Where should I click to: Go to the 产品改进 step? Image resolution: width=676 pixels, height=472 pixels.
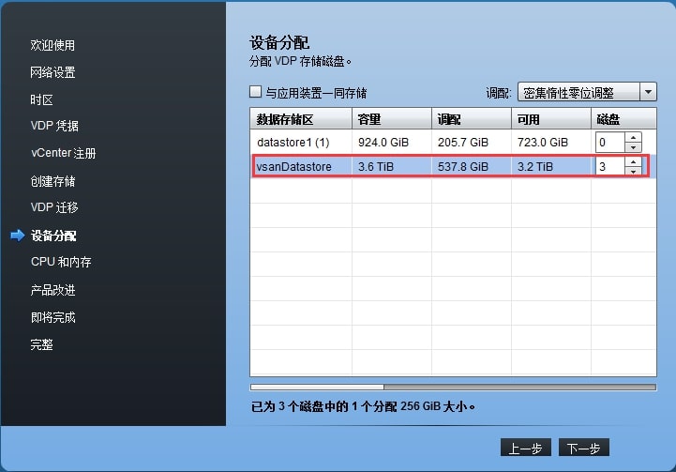point(53,290)
